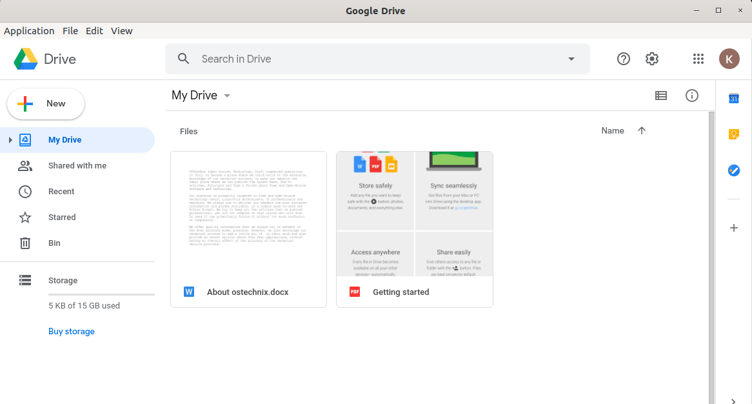Click the About ostechnix.docx file name
This screenshot has width=752, height=404.
248,292
